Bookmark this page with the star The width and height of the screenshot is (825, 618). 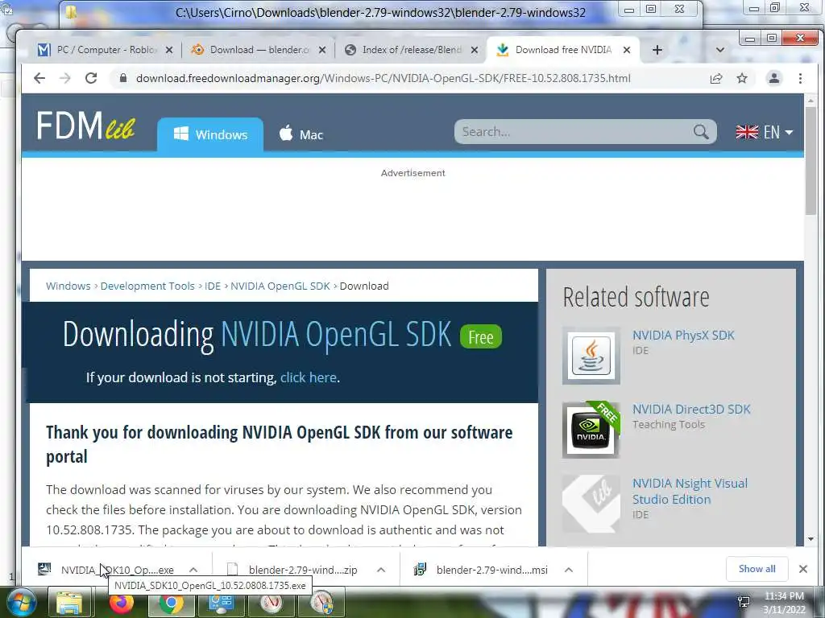(742, 78)
